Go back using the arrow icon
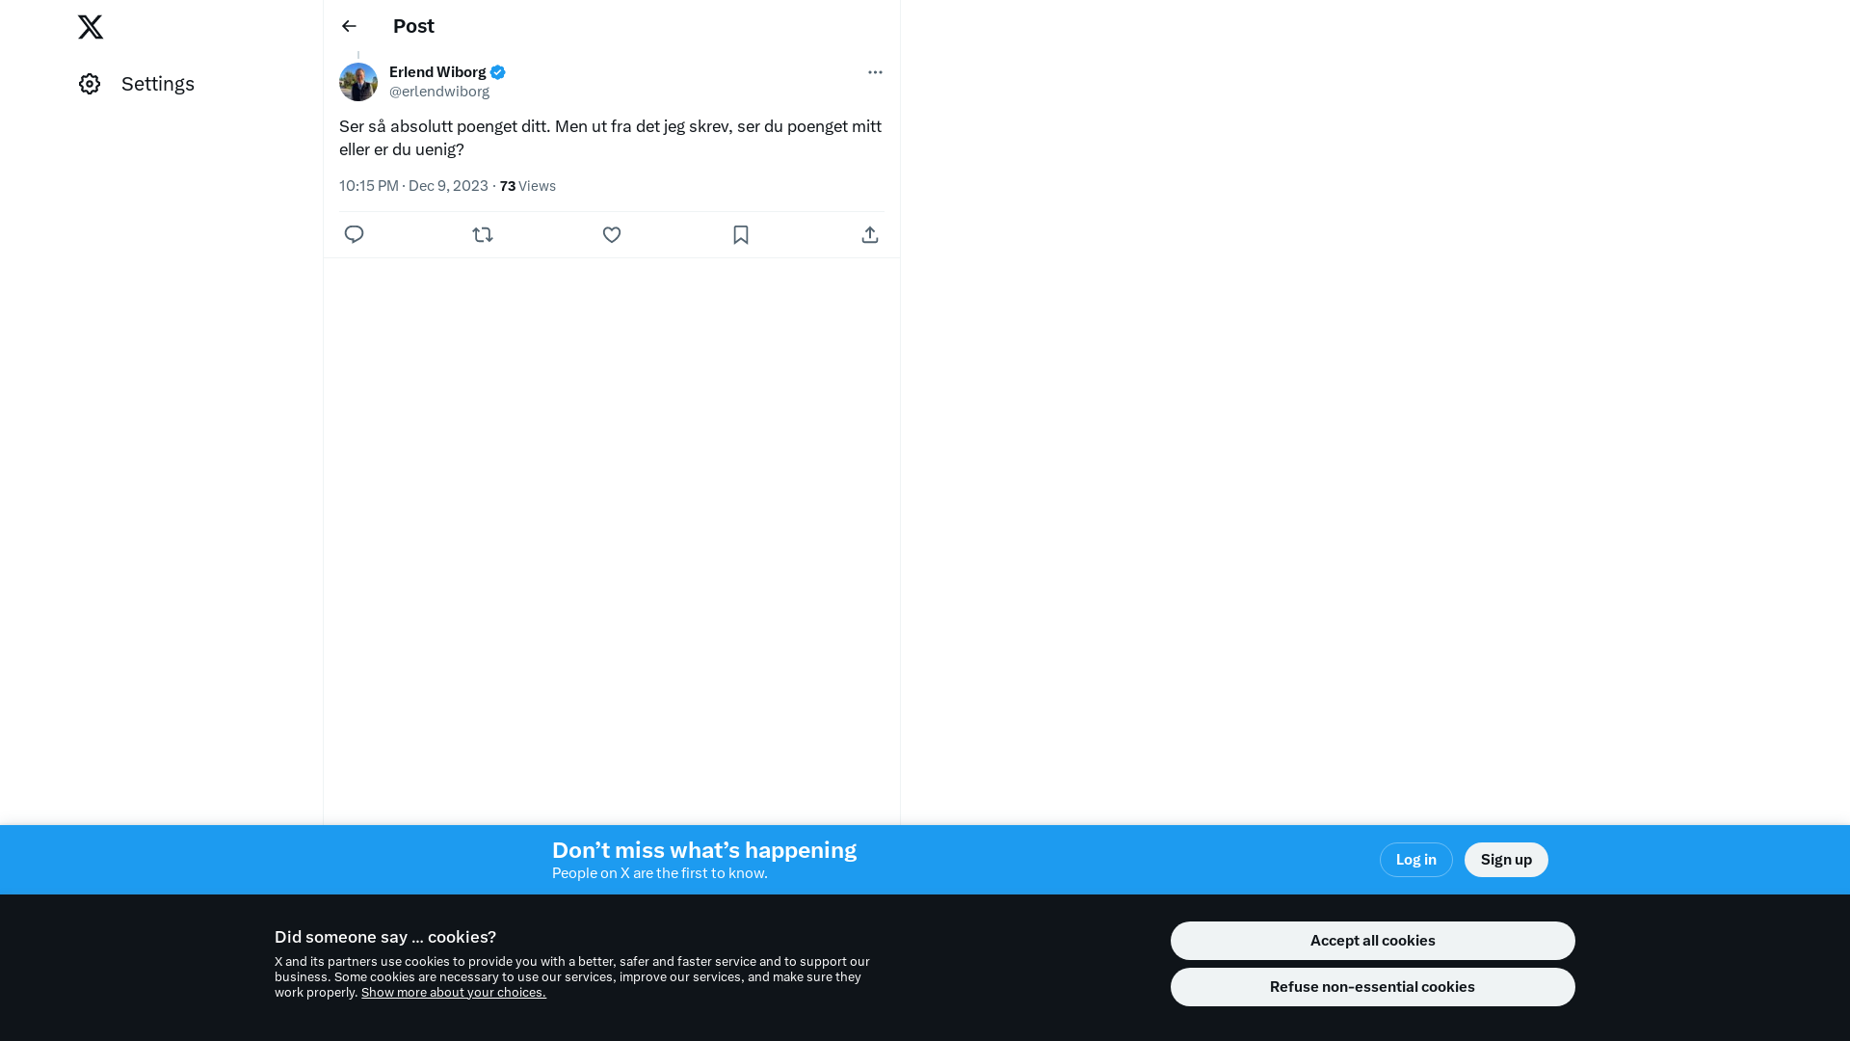This screenshot has height=1041, width=1850. coord(349,26)
